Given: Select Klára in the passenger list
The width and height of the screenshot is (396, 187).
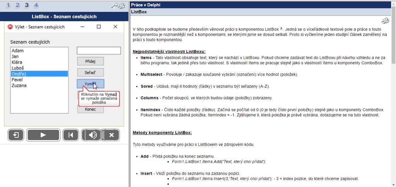Looking at the screenshot, I should 39,62.
